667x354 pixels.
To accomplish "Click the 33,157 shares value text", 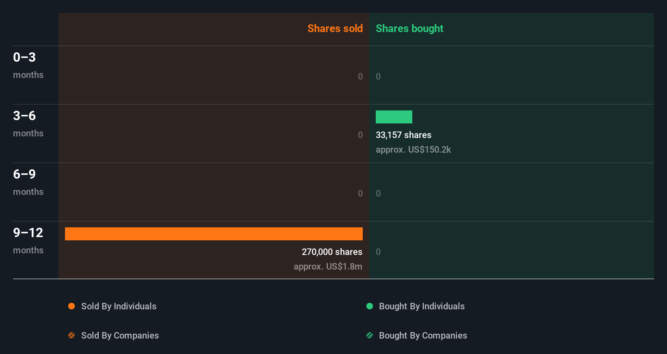I will tap(403, 135).
